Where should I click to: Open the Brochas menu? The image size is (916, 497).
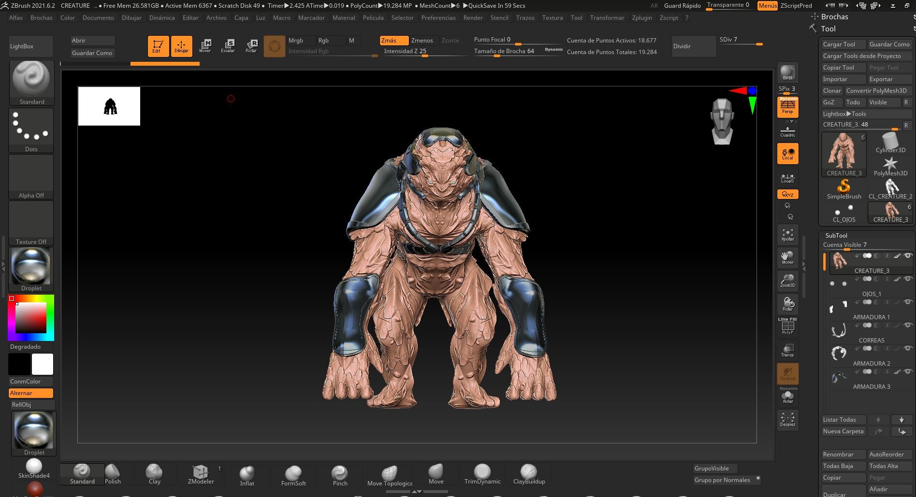(x=42, y=18)
